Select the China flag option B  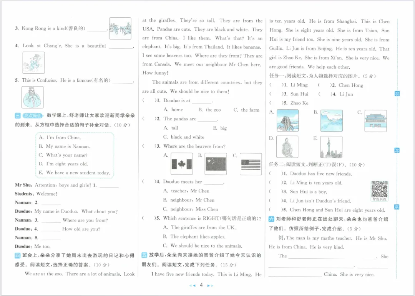click(x=215, y=163)
